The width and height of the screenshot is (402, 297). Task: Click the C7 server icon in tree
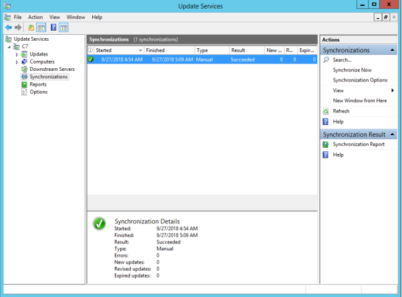tap(17, 47)
